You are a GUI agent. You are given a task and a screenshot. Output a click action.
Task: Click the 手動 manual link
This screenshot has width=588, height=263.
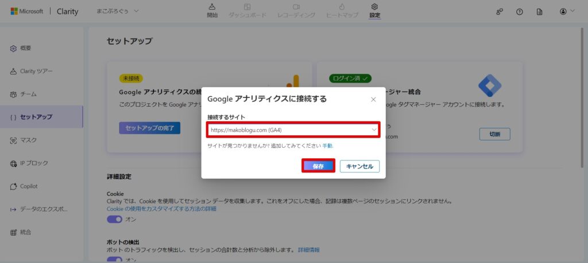327,146
